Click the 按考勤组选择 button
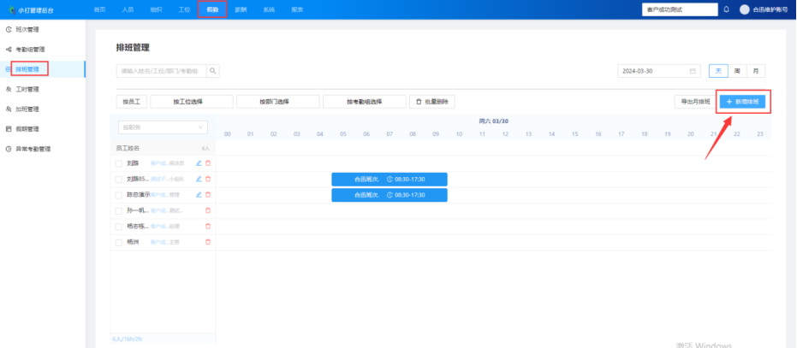The image size is (797, 348). tap(365, 102)
